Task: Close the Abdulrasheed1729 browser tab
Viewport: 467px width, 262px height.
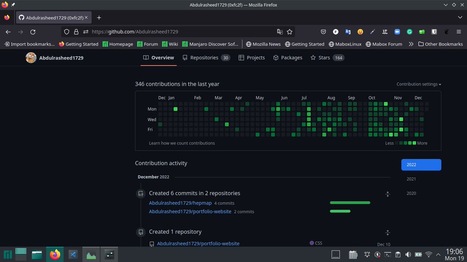Action: pyautogui.click(x=86, y=17)
